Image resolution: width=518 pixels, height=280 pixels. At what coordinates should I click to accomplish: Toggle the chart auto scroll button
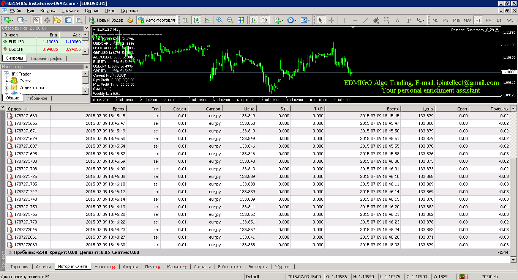tap(254, 20)
